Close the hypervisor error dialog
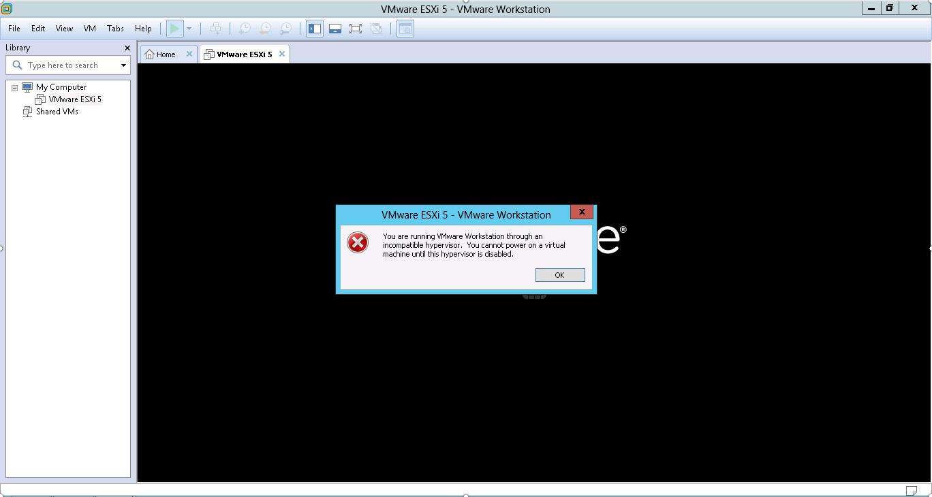 point(582,212)
